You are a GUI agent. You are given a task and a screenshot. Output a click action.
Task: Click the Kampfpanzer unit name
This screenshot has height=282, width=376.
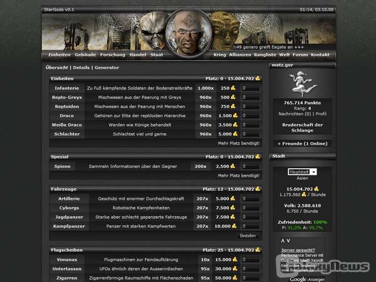69,226
